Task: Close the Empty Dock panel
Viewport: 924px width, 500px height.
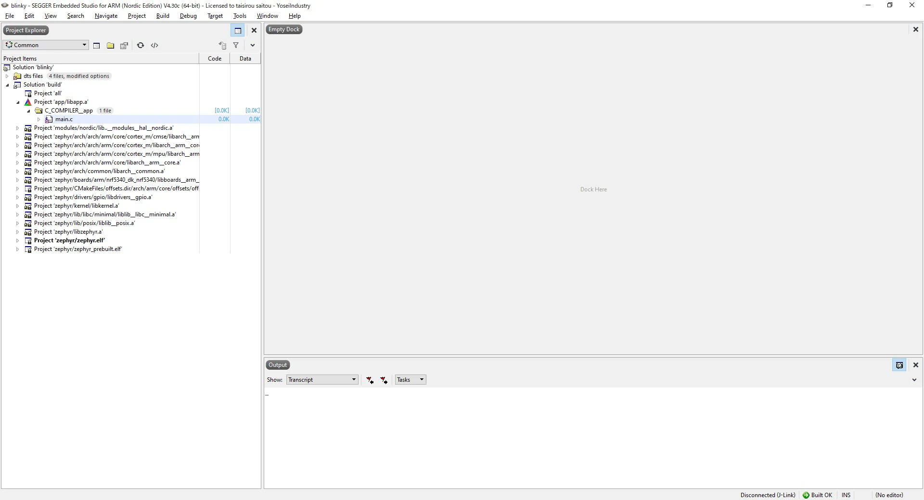Action: tap(916, 29)
